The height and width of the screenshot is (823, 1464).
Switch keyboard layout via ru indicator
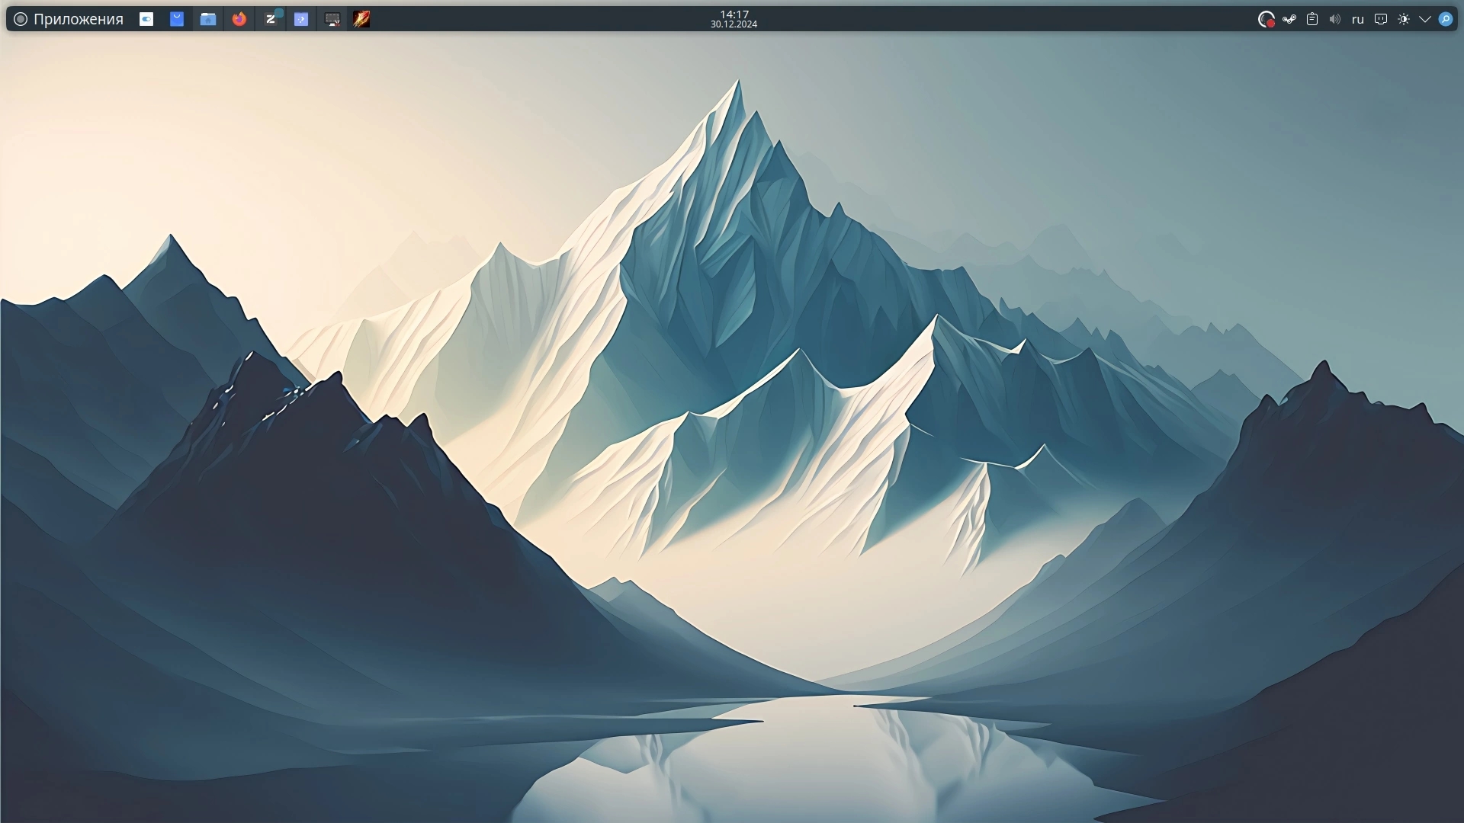(x=1358, y=19)
